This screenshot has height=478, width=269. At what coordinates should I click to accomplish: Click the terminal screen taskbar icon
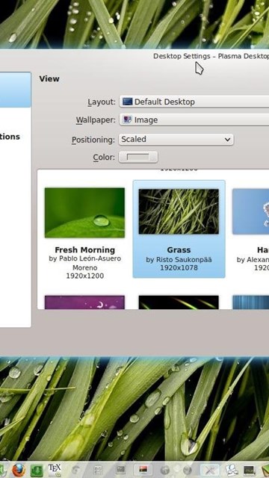point(249,471)
